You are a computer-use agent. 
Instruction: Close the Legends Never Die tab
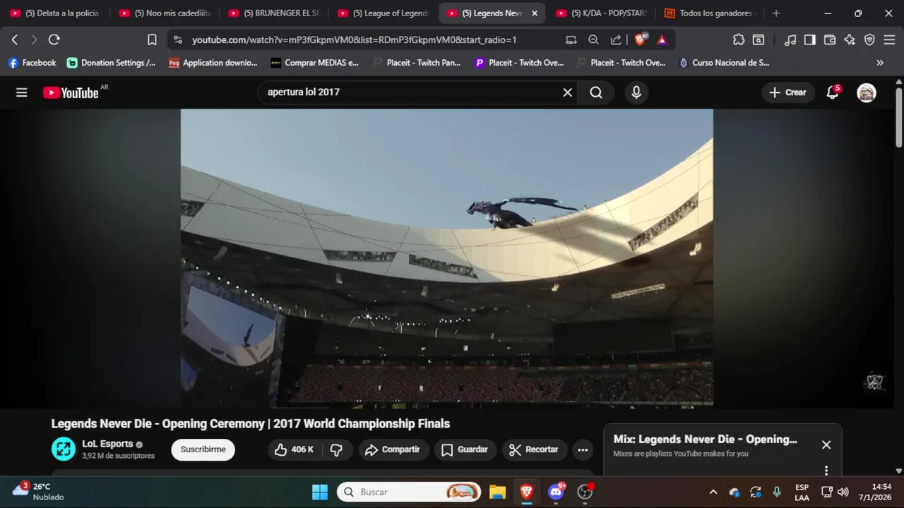[x=535, y=13]
